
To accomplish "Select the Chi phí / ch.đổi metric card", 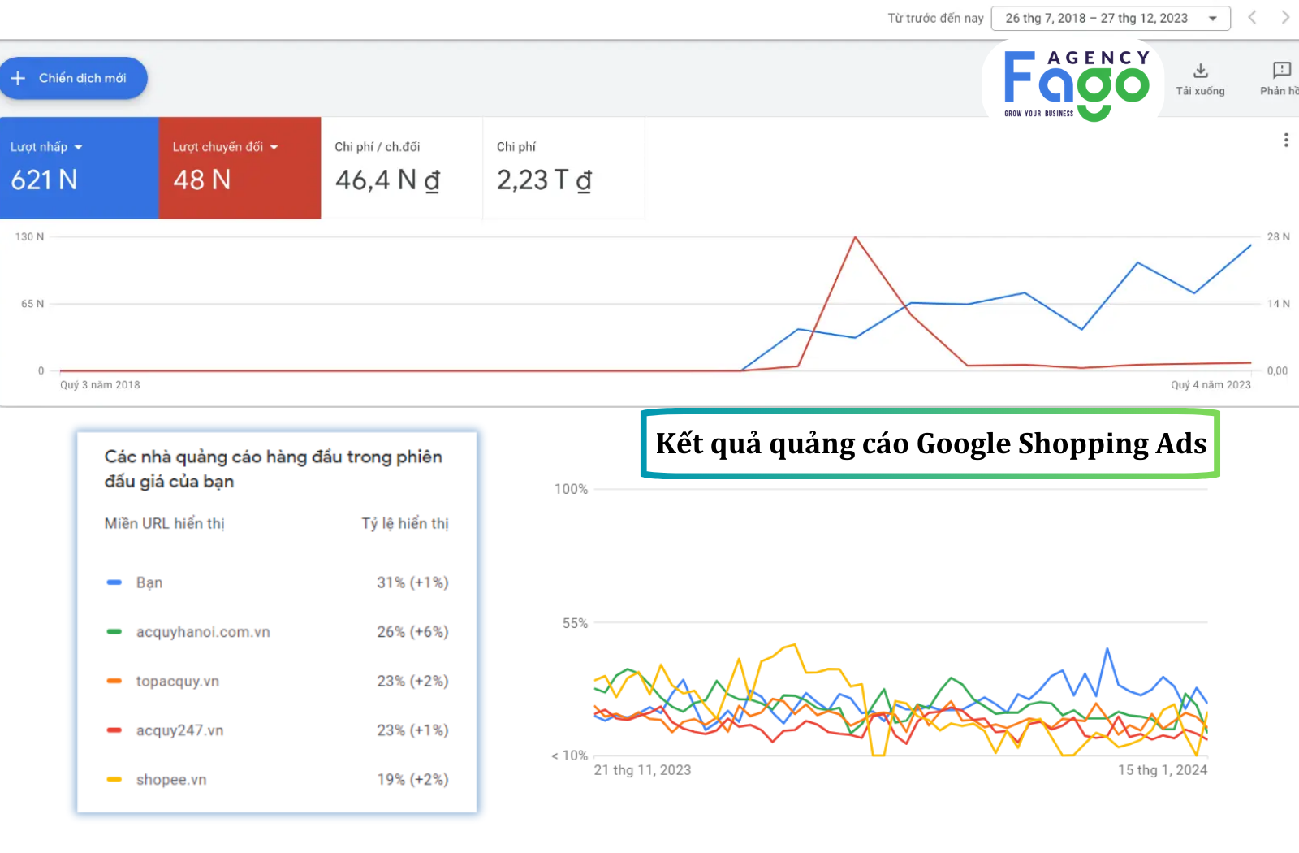I will point(401,168).
